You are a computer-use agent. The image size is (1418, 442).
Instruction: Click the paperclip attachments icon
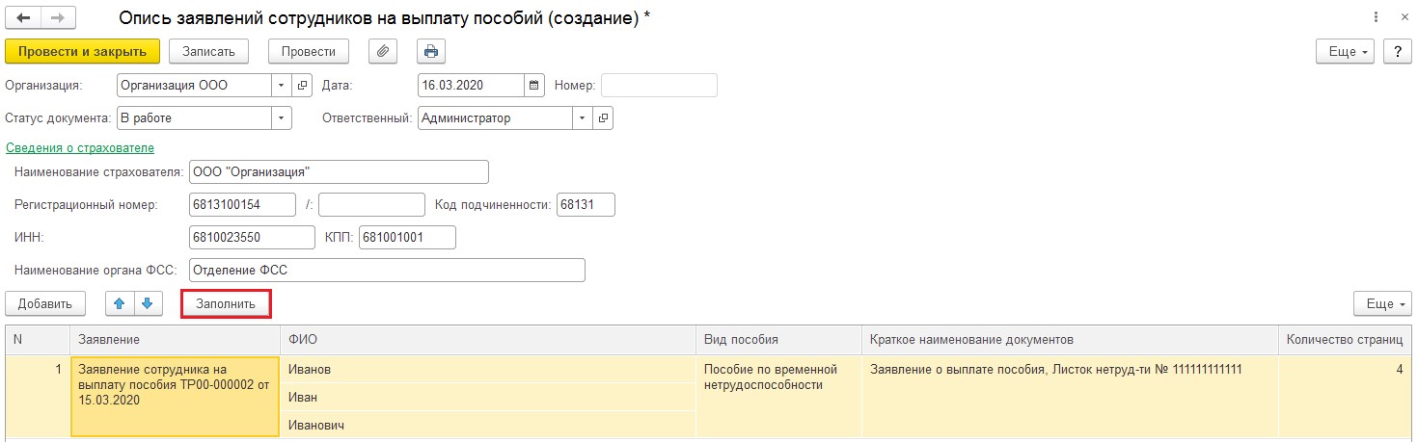point(383,51)
